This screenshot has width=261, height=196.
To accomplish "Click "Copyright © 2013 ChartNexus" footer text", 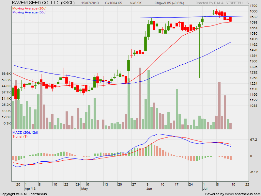I will point(23,194).
